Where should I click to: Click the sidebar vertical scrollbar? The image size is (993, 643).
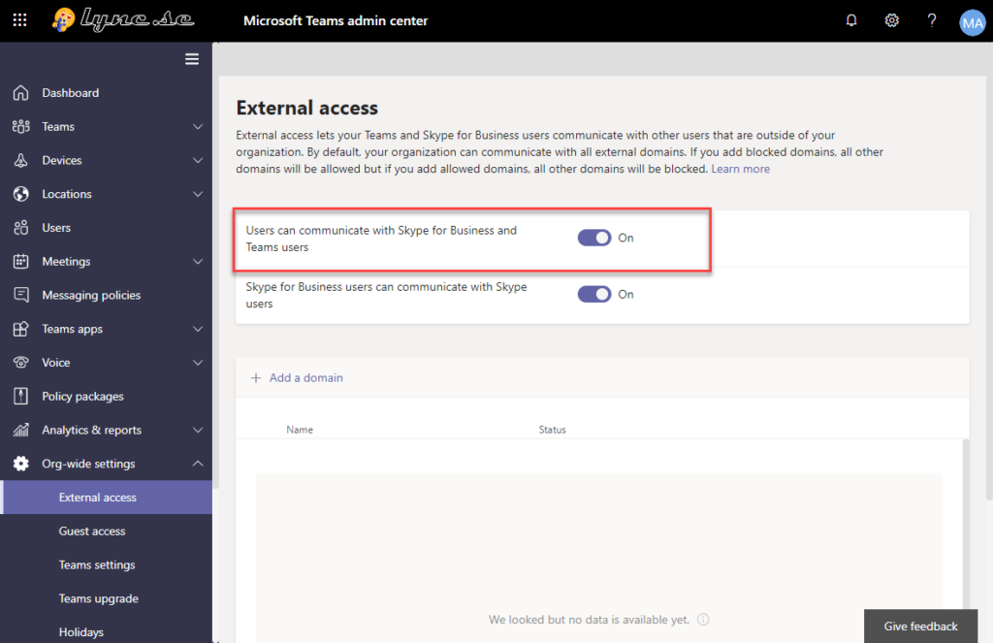[215, 266]
